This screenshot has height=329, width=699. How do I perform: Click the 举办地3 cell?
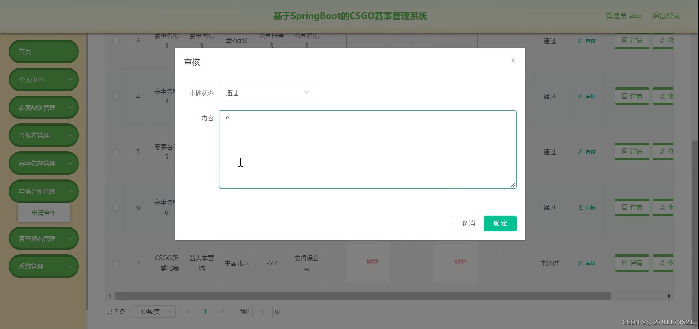[x=236, y=41]
